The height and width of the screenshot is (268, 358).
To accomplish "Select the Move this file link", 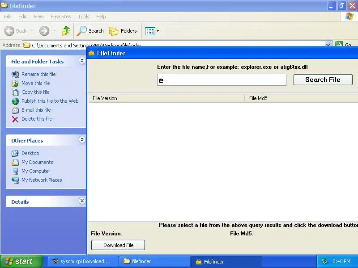I will 36,83.
